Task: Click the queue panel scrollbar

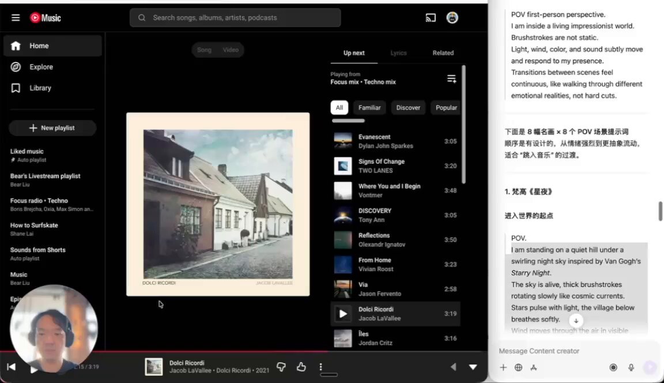Action: [463, 124]
